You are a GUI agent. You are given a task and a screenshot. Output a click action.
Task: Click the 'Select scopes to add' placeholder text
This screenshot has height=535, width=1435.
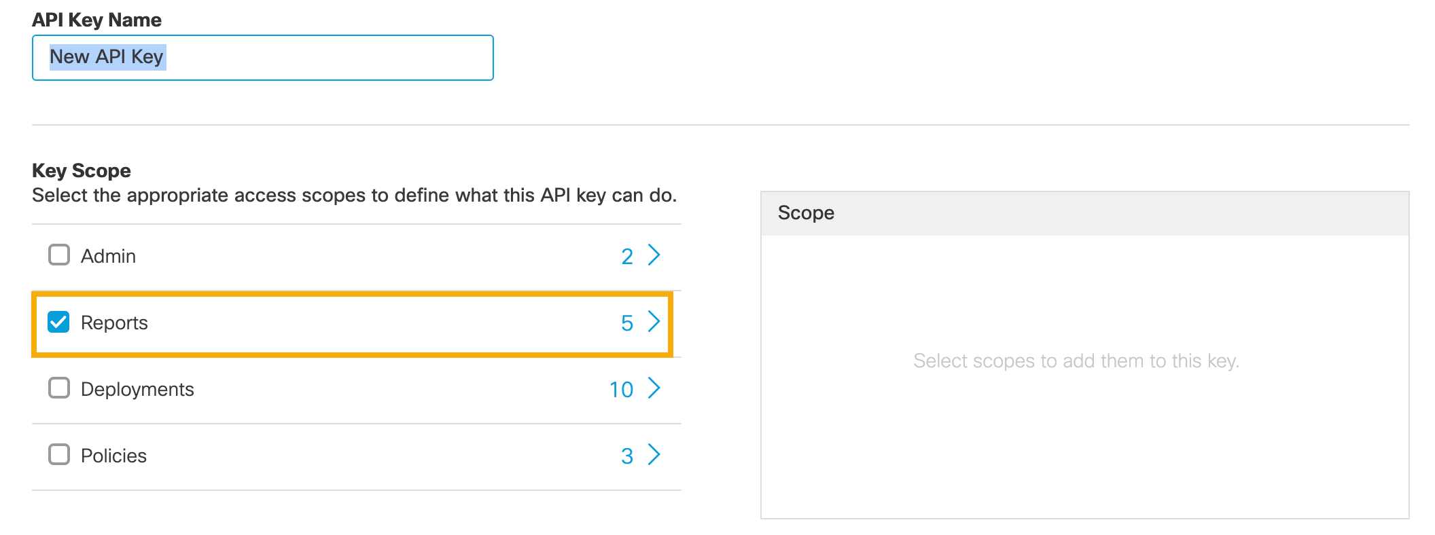(1076, 361)
